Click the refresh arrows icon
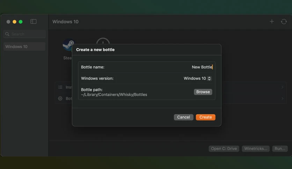The width and height of the screenshot is (292, 169). (x=284, y=22)
